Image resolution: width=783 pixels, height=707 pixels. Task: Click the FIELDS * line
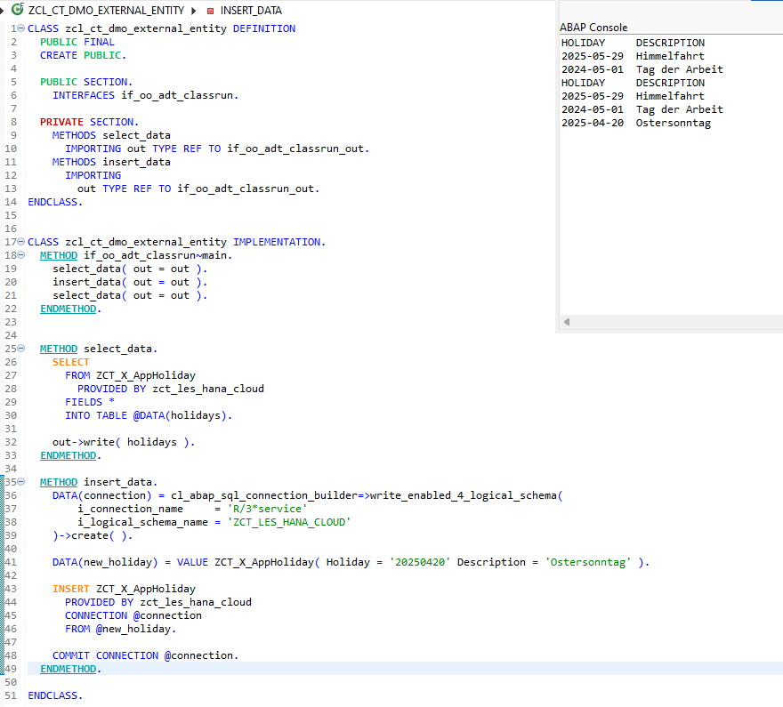[90, 402]
